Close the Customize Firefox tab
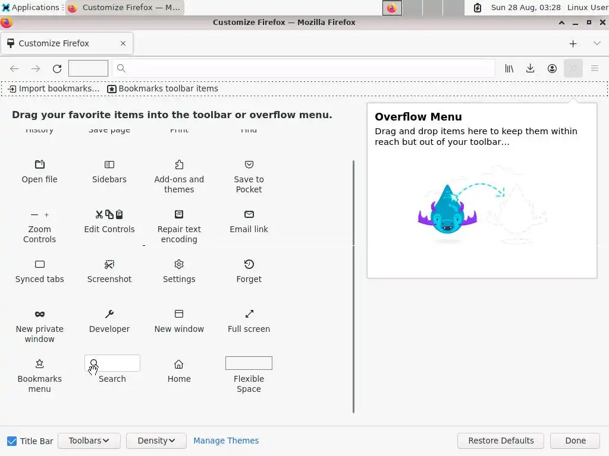The width and height of the screenshot is (609, 456). pyautogui.click(x=123, y=43)
